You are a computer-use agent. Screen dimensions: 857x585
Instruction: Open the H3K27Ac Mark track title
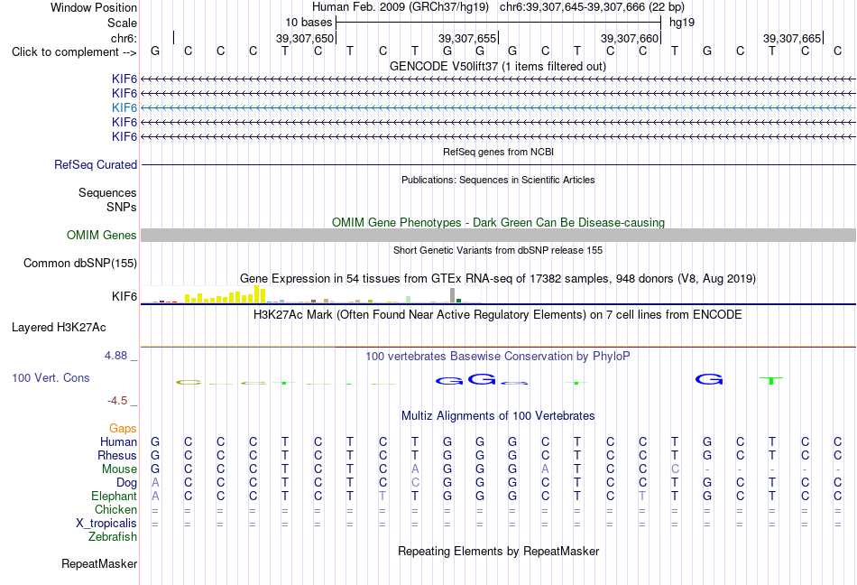(498, 314)
